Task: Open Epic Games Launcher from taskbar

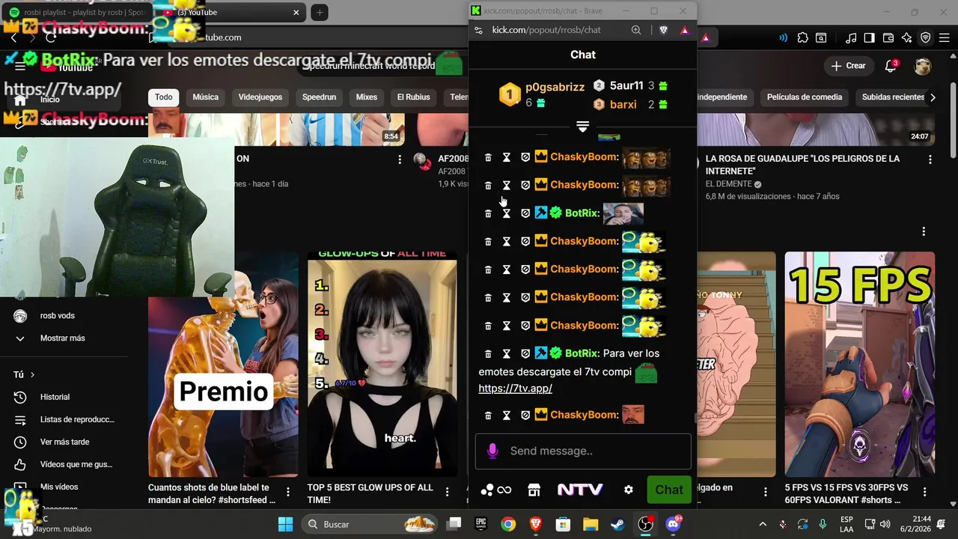Action: [481, 524]
